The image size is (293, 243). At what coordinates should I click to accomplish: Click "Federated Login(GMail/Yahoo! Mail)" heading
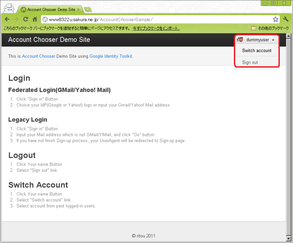coord(59,90)
